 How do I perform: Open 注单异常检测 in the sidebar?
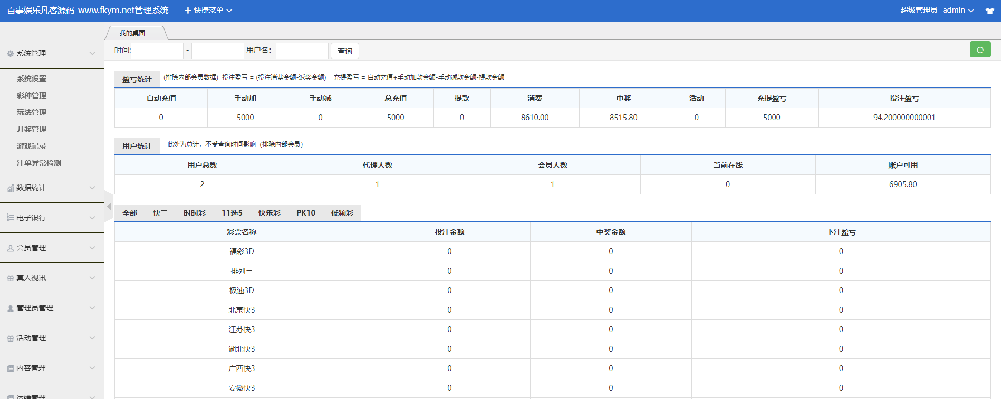point(39,163)
